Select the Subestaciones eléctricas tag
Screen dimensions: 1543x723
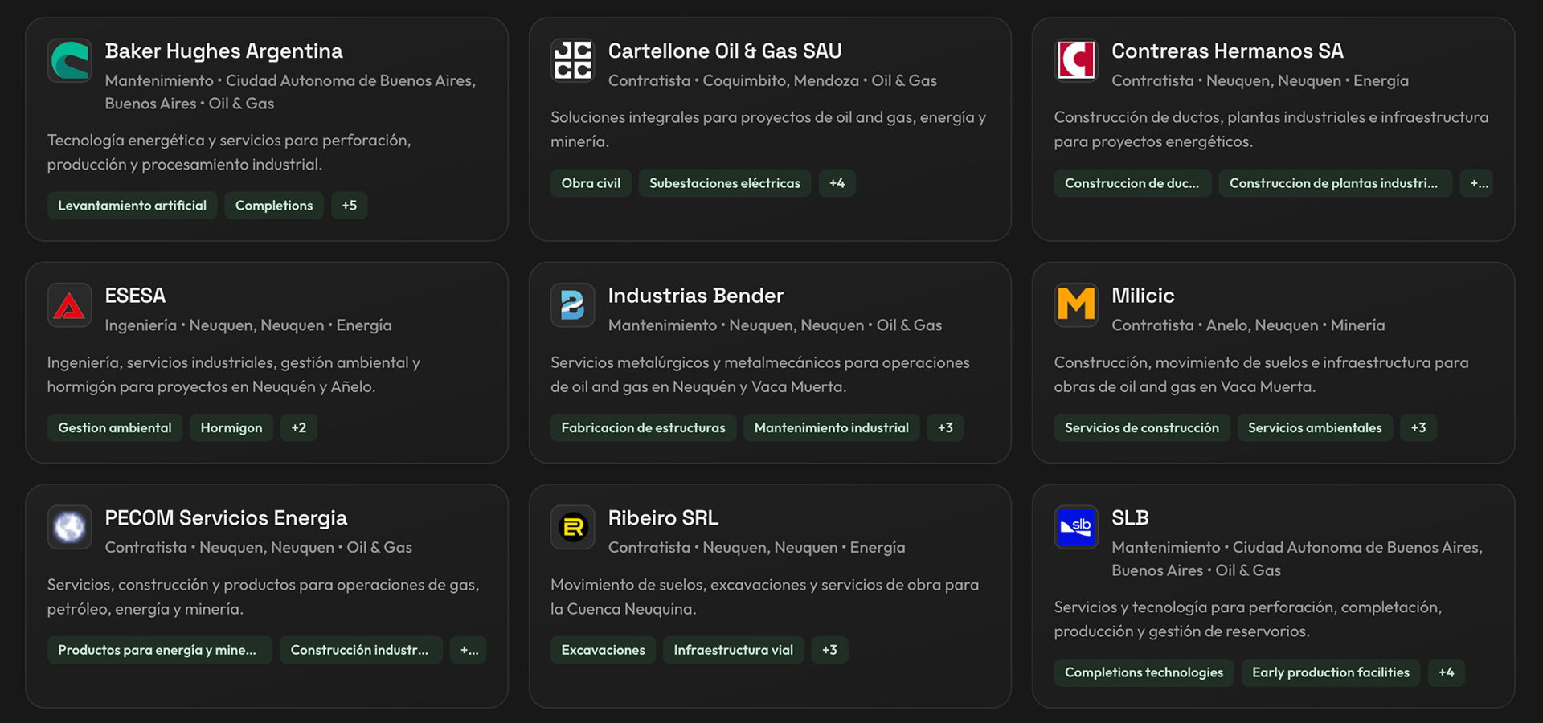click(725, 183)
